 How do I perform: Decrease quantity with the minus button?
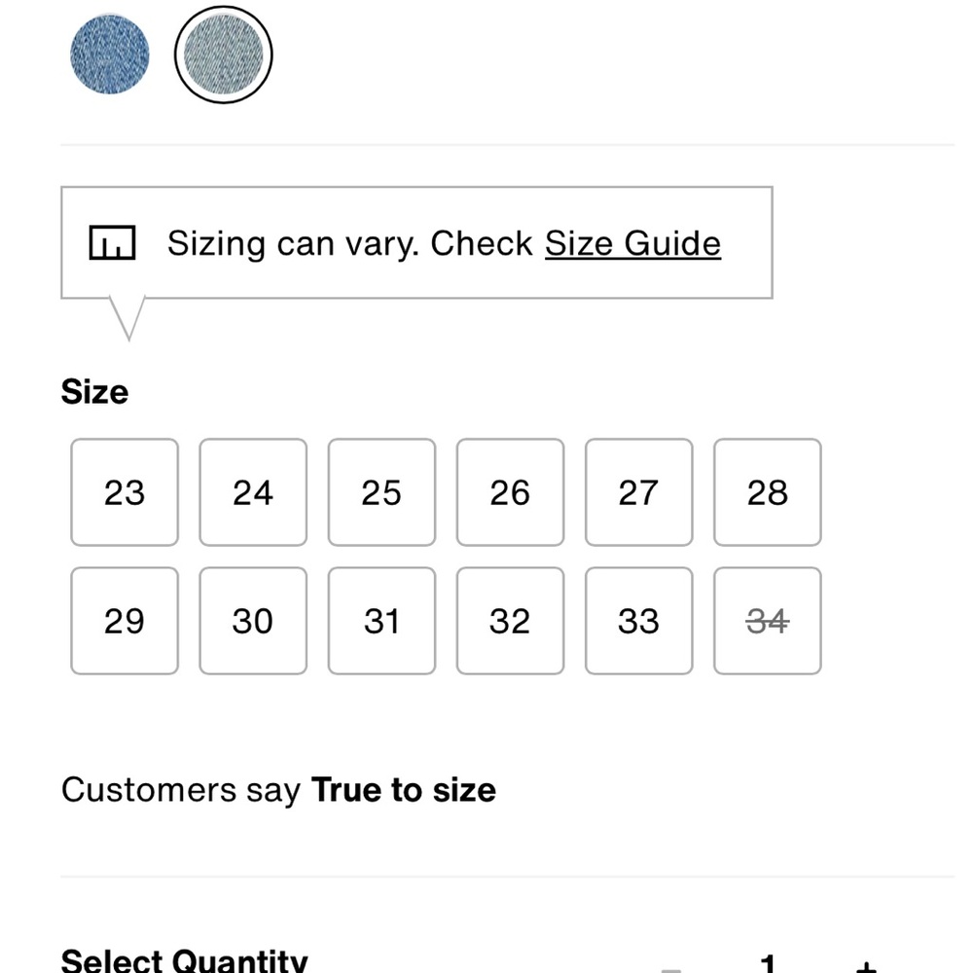pos(670,968)
